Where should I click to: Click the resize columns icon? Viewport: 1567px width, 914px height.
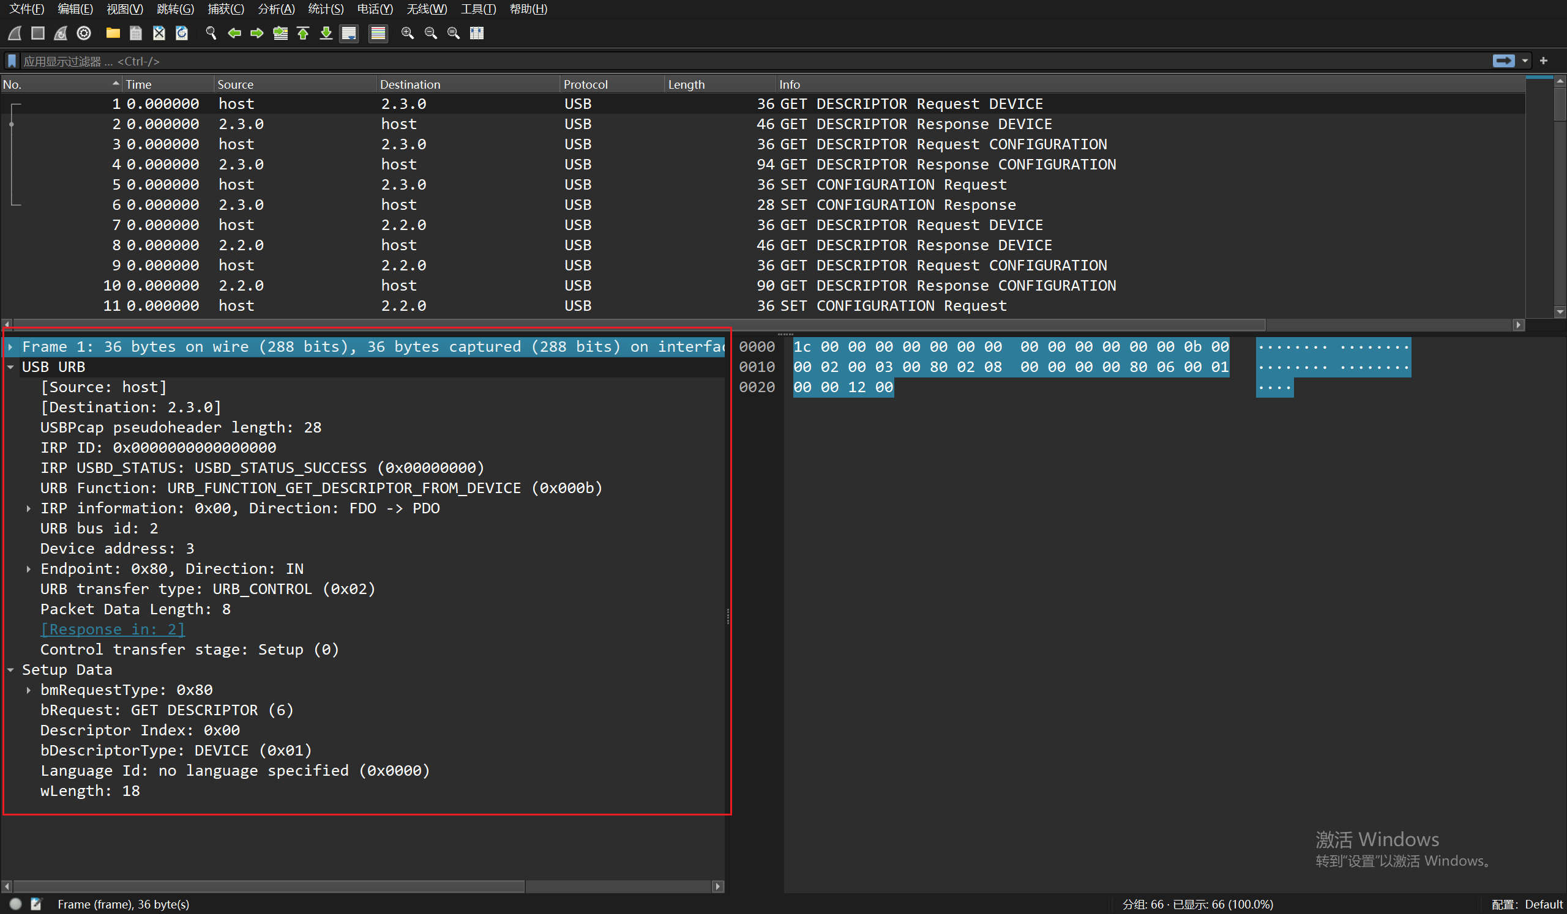(x=477, y=33)
